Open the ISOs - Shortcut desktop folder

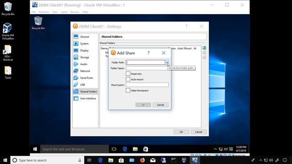[x=8, y=53]
